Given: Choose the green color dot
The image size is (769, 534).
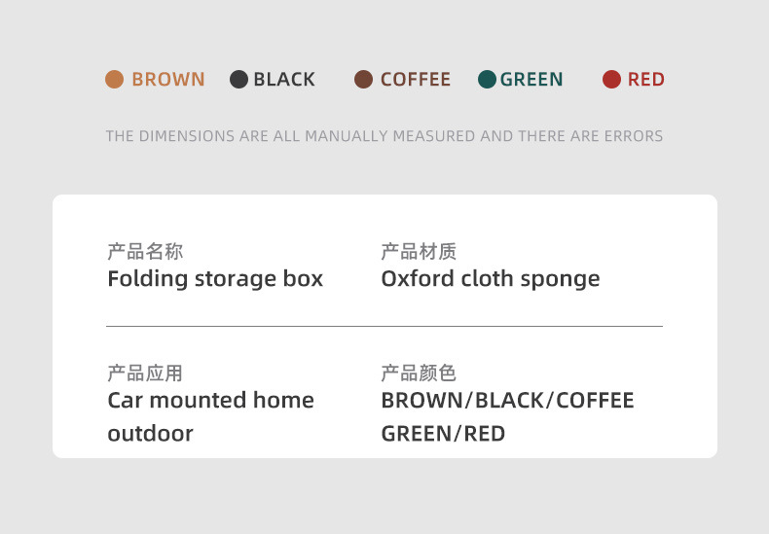Looking at the screenshot, I should pyautogui.click(x=488, y=80).
